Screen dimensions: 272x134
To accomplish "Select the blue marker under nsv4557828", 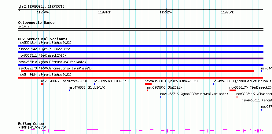I will pos(213,84).
